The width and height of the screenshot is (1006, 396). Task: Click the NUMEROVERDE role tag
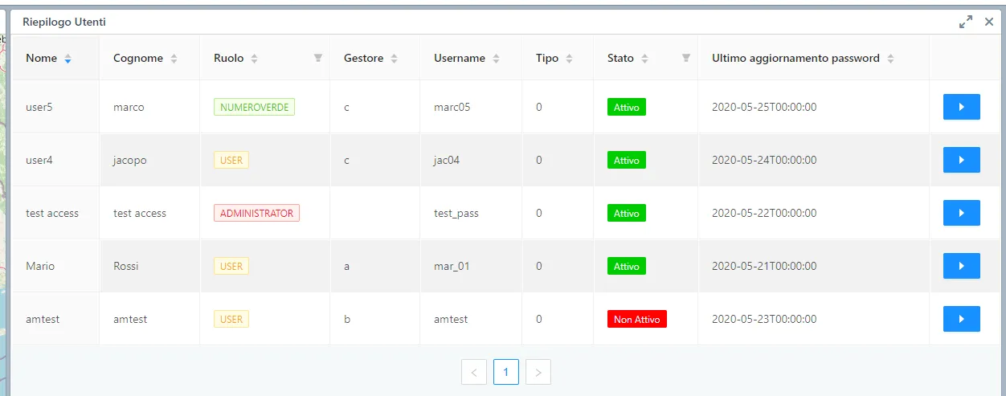coord(254,107)
